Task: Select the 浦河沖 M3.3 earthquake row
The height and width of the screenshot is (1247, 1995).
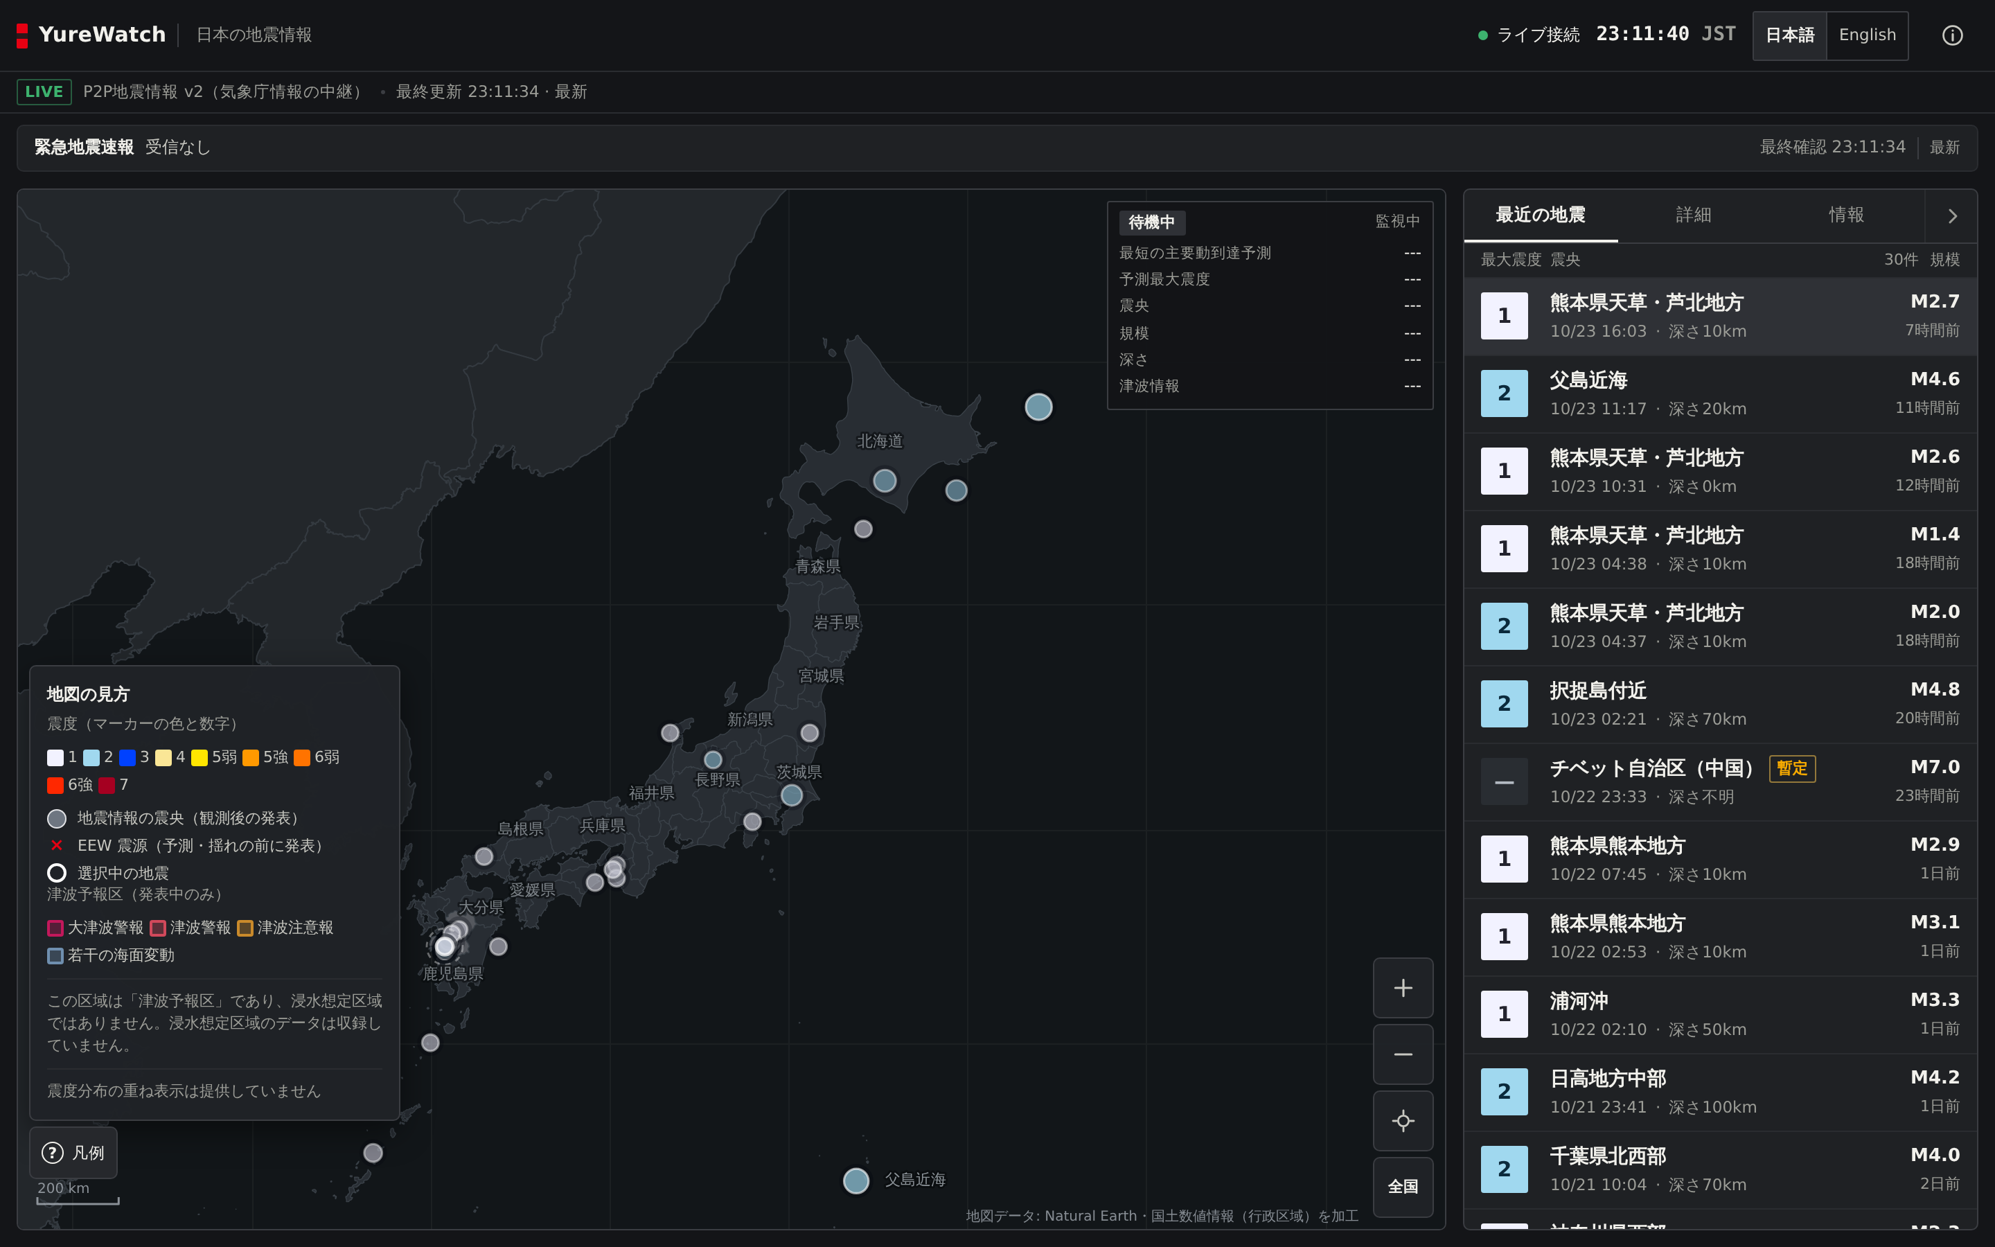Action: point(1720,1014)
